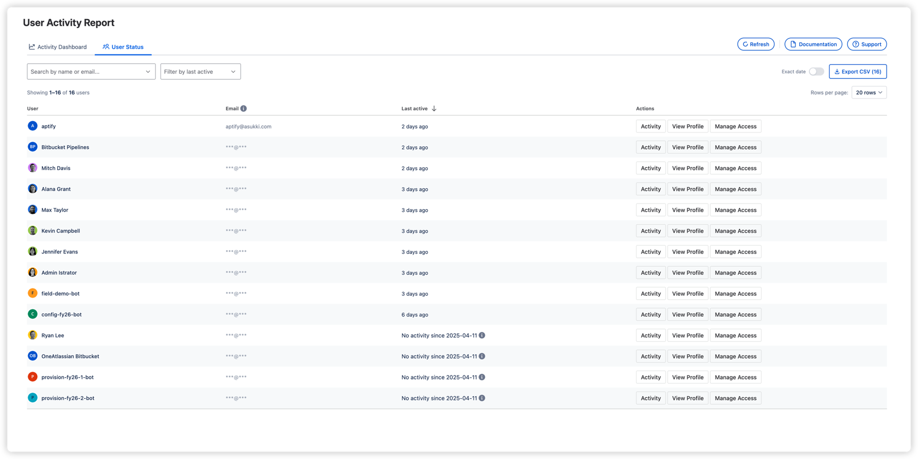Expand the search suggestions dropdown arrow
The height and width of the screenshot is (459, 918).
point(148,71)
